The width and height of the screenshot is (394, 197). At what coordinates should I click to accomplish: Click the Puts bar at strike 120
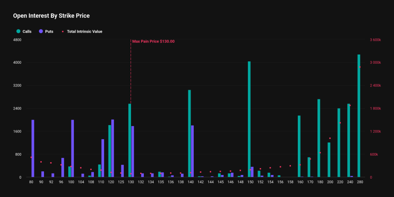113,148
